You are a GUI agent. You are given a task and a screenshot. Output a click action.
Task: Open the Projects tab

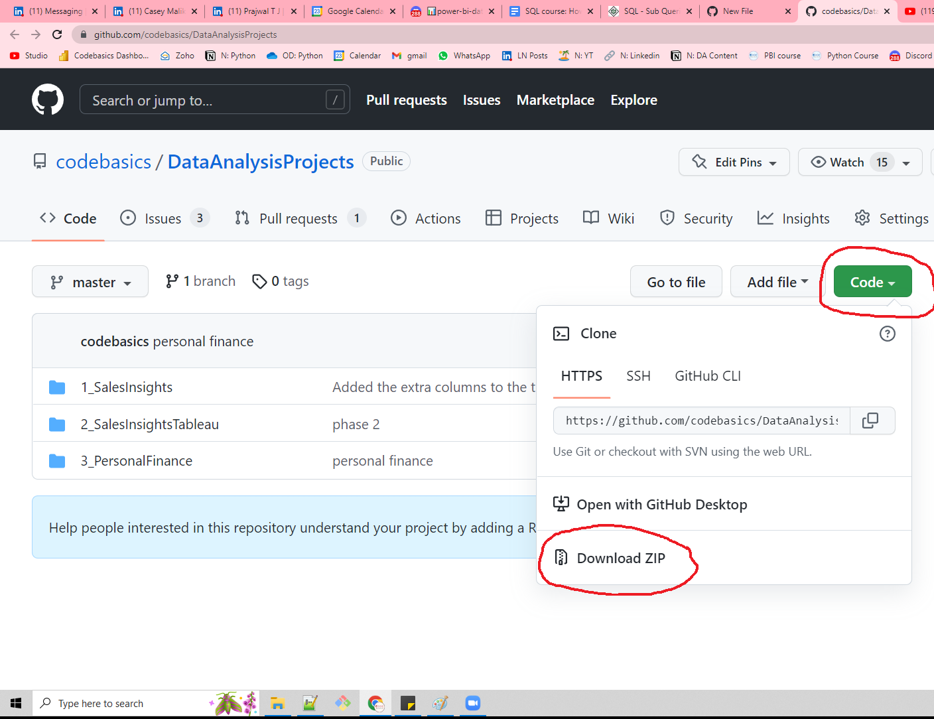(522, 218)
